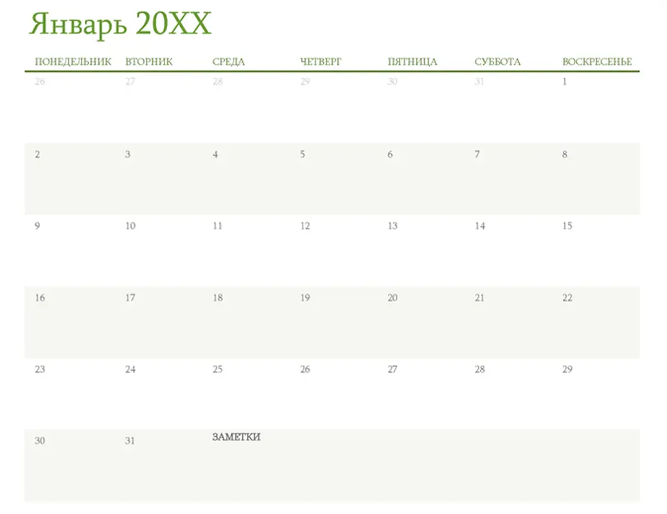Viewport: 667px width, 514px height.
Task: Pick date 17 in the calendar
Action: [130, 298]
